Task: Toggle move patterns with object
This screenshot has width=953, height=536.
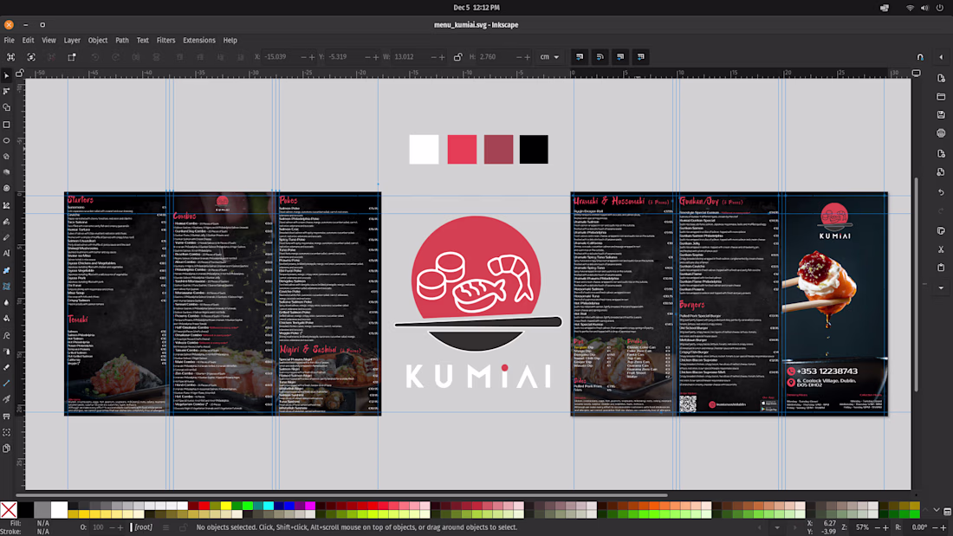Action: tap(640, 56)
